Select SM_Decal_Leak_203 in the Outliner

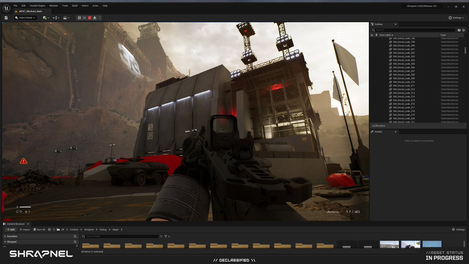[404, 56]
